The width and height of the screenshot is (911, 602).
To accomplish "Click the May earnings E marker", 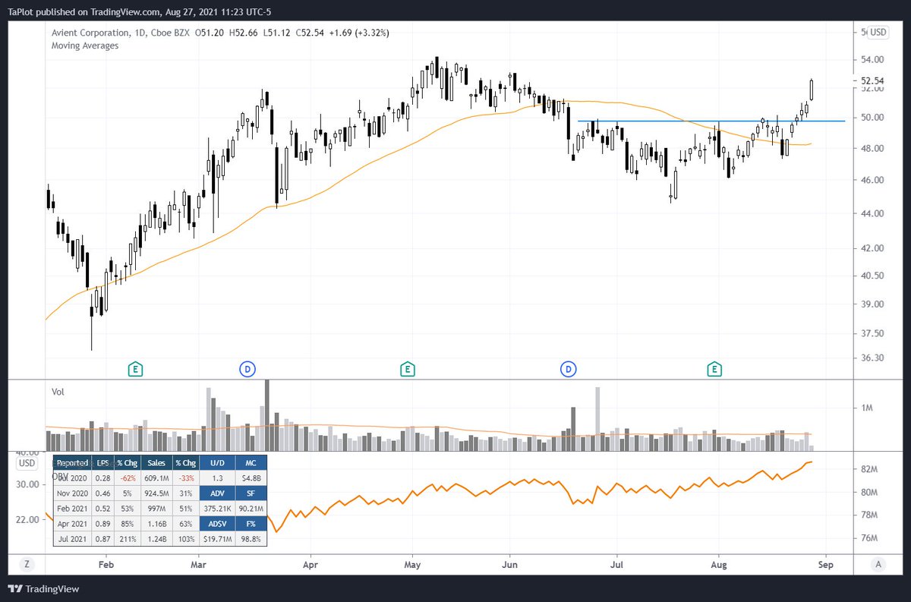I will pyautogui.click(x=408, y=369).
